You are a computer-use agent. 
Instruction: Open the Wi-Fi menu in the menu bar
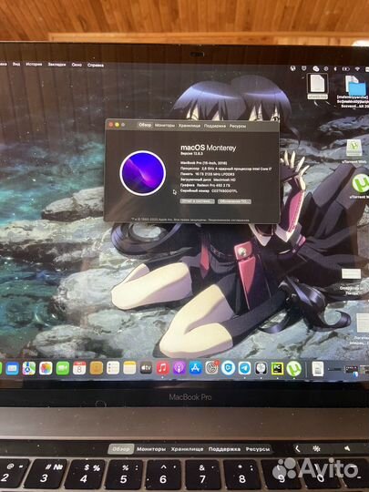pyautogui.click(x=357, y=68)
